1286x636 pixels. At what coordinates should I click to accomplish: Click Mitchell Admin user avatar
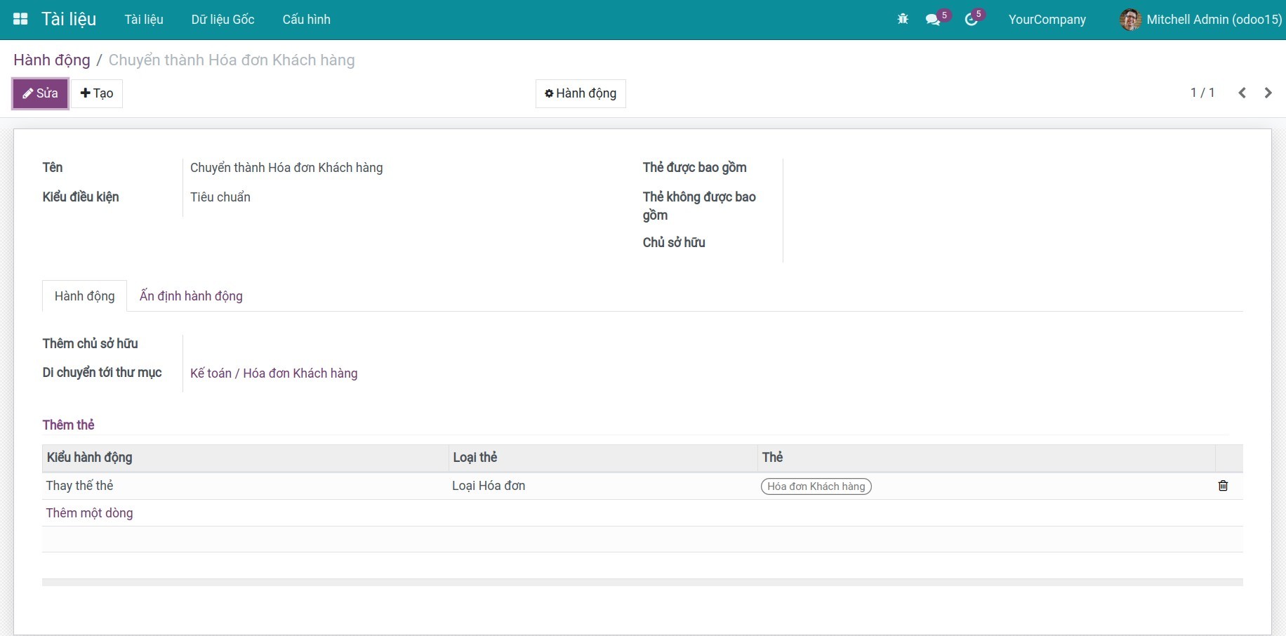click(1129, 20)
